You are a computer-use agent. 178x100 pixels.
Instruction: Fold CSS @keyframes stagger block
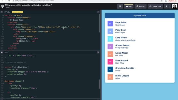pyautogui.click(x=4, y=81)
